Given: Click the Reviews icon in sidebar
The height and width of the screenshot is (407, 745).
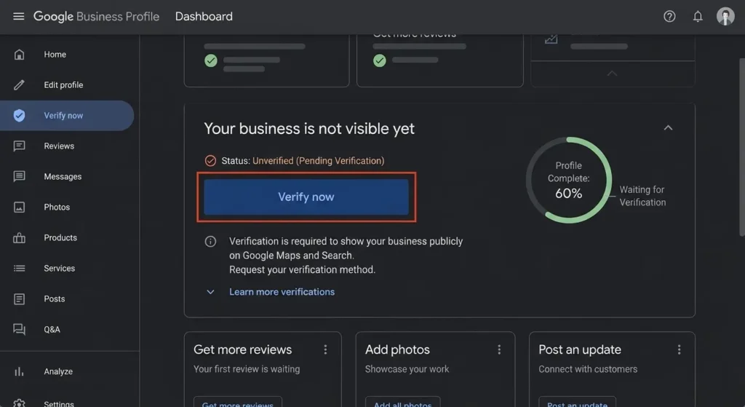Looking at the screenshot, I should [x=19, y=146].
